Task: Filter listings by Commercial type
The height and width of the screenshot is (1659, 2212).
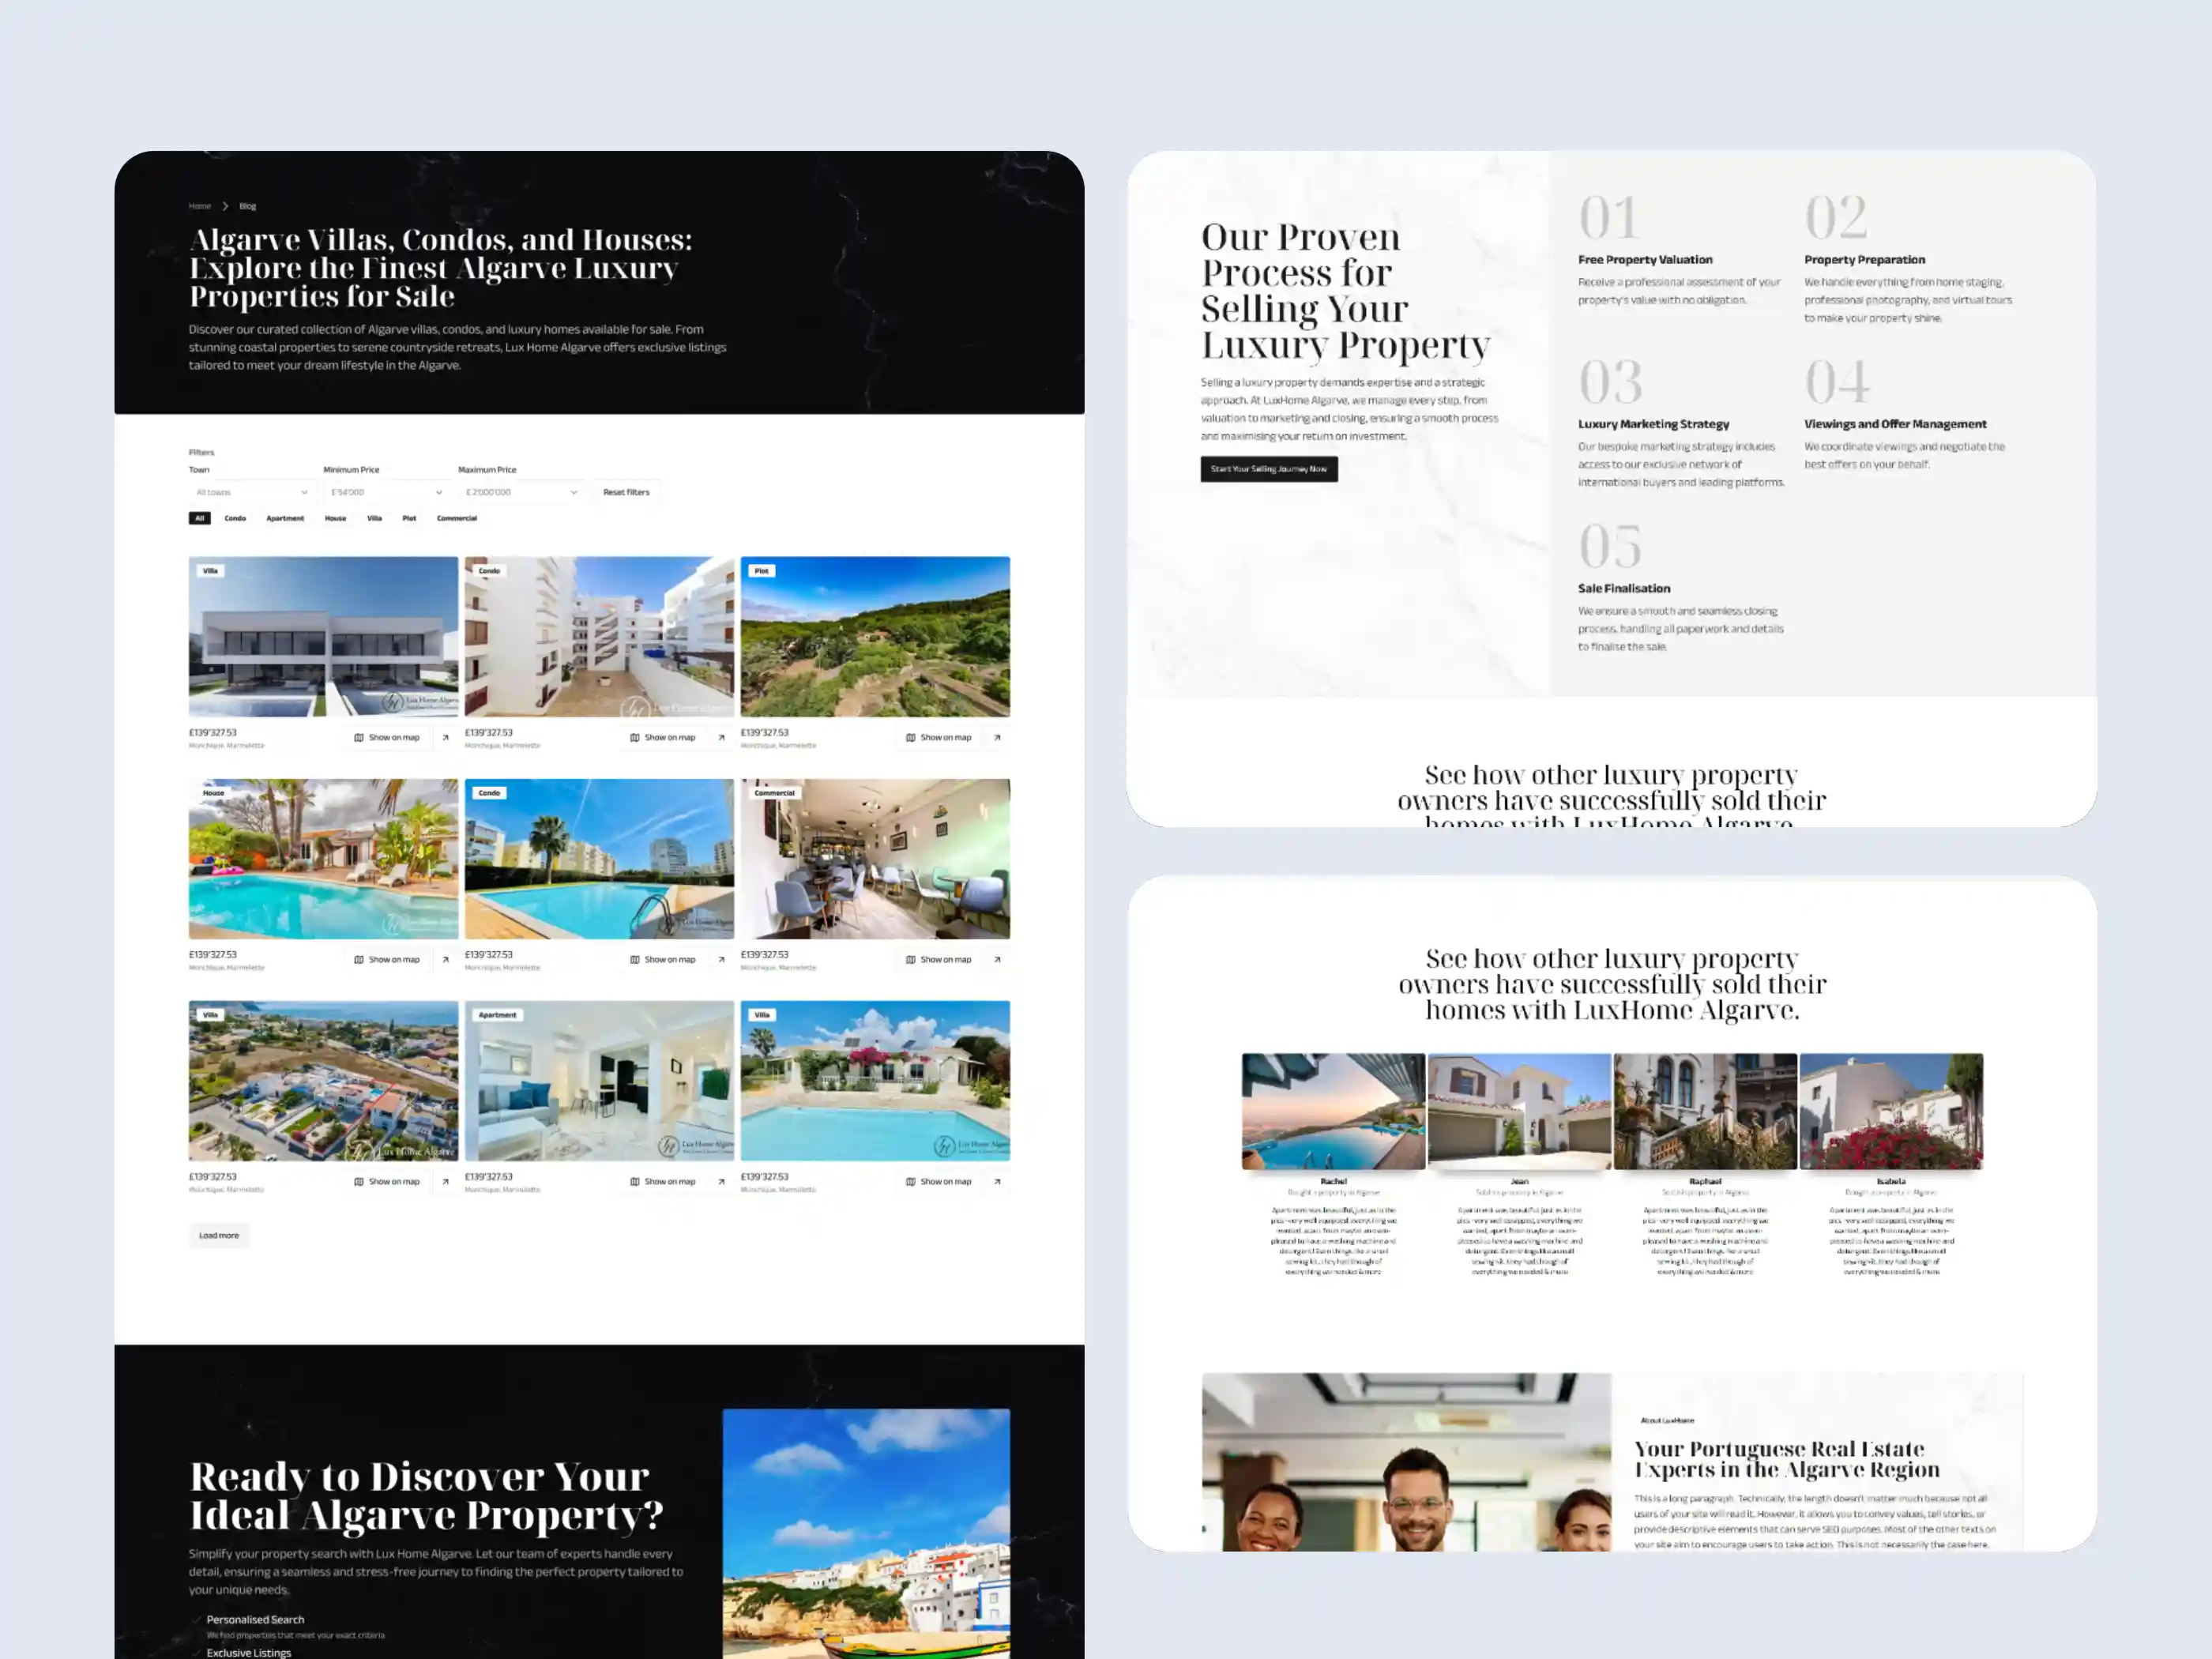Action: (x=457, y=518)
